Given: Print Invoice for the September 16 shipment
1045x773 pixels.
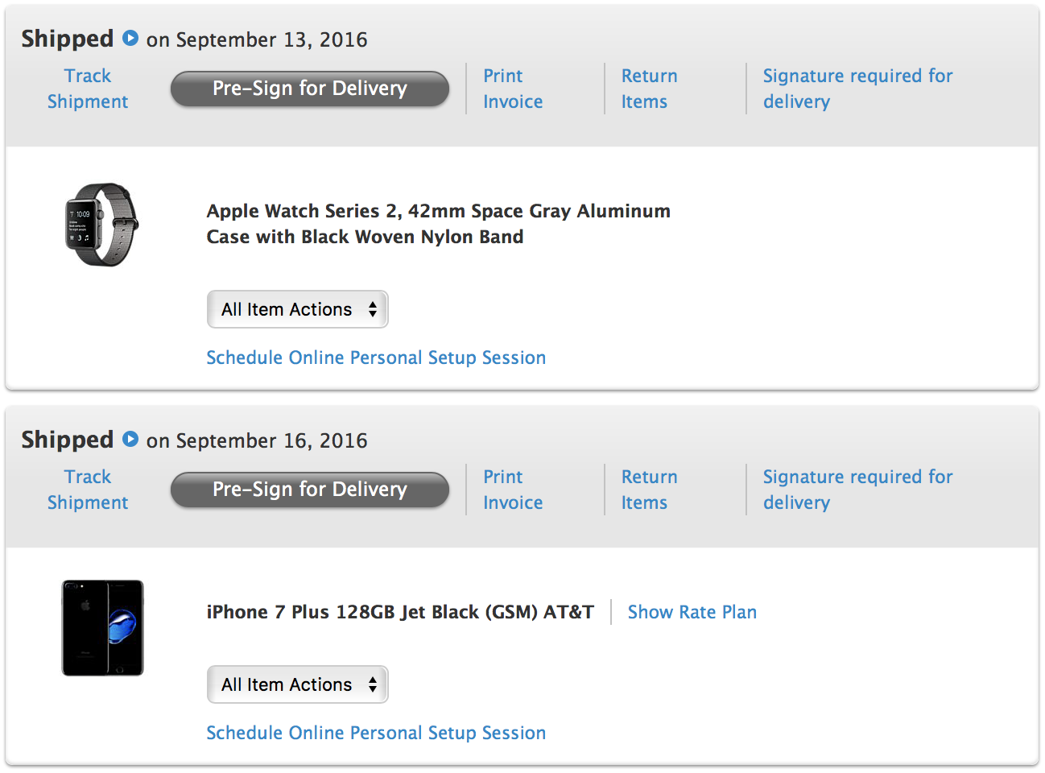Looking at the screenshot, I should point(513,490).
